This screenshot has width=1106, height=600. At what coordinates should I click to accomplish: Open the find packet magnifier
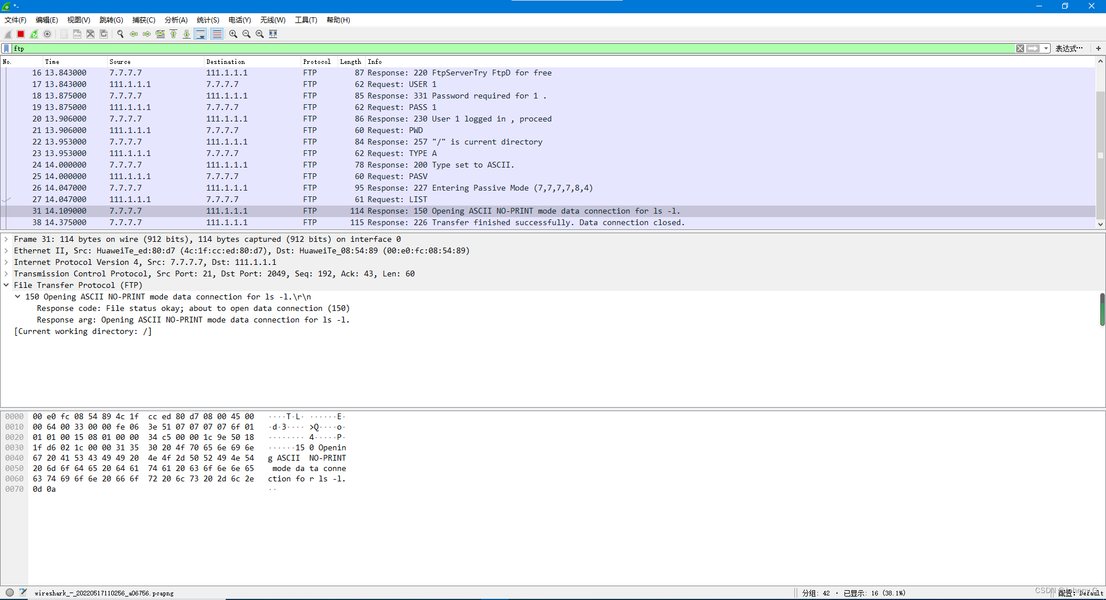120,34
